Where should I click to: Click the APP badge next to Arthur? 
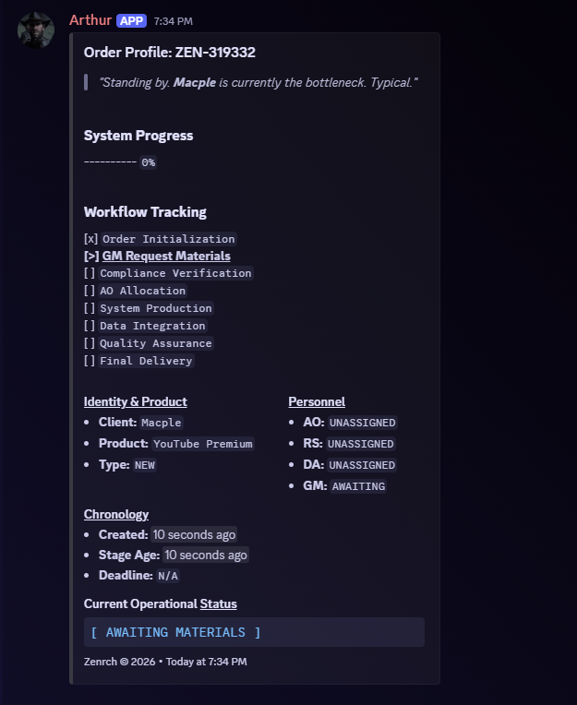pos(131,20)
